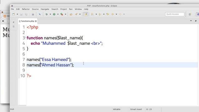Click the External Tools run icon
The height and width of the screenshot is (112, 199).
click(x=62, y=14)
